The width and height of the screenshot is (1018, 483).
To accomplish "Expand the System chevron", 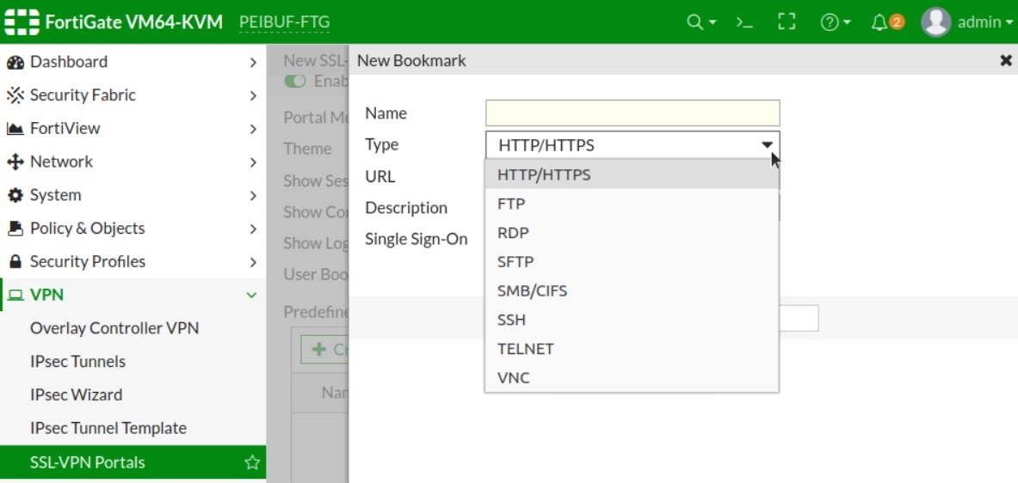I will pos(252,196).
